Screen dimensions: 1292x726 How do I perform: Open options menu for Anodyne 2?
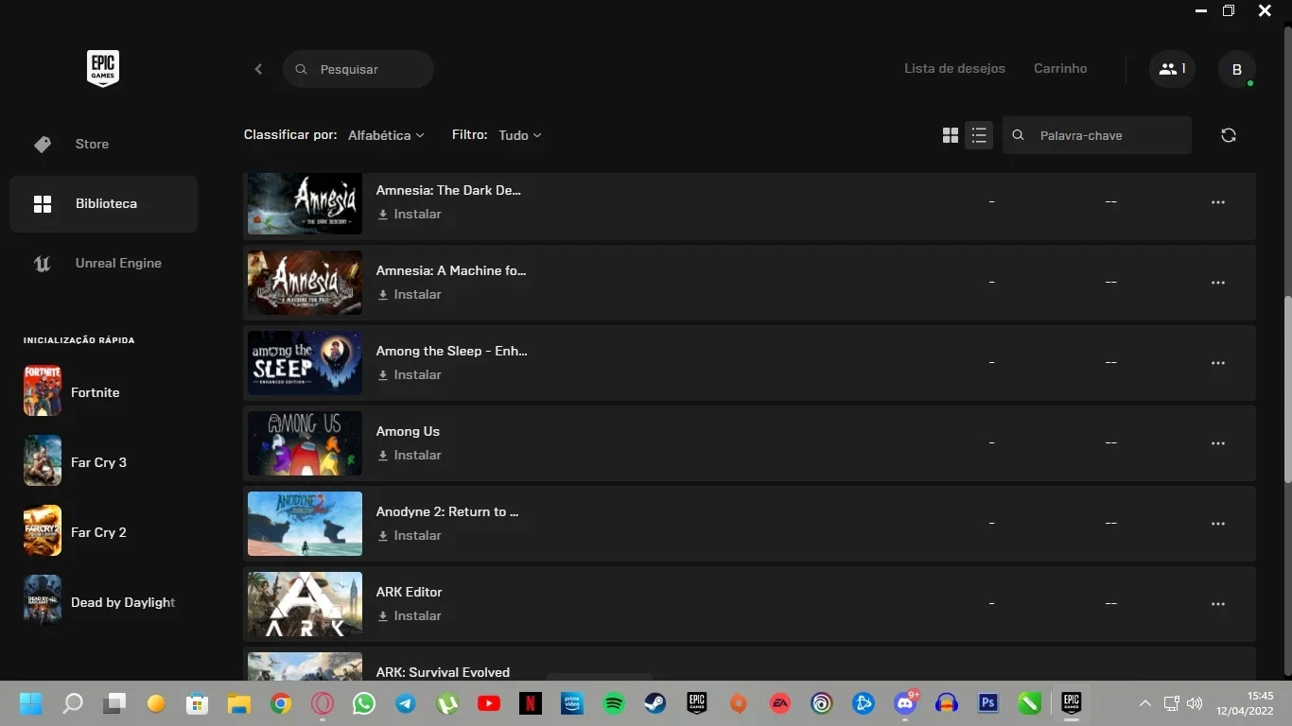pyautogui.click(x=1218, y=524)
